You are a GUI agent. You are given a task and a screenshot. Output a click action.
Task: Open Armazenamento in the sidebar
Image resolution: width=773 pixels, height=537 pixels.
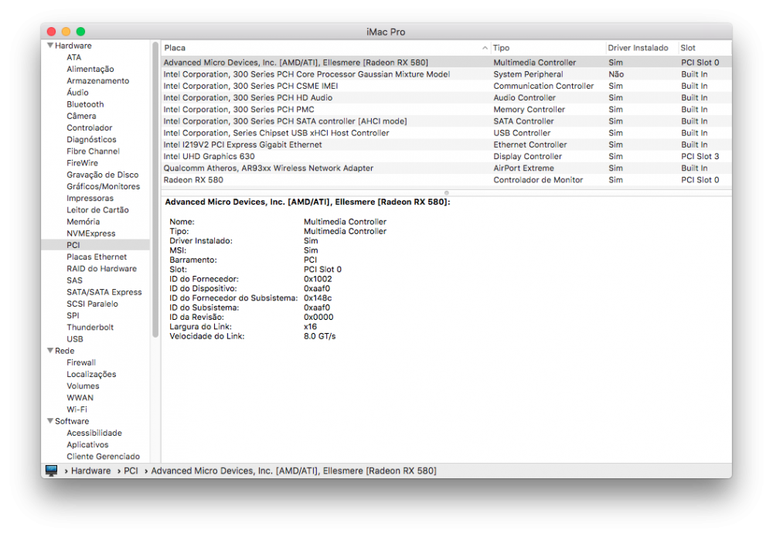pos(97,81)
